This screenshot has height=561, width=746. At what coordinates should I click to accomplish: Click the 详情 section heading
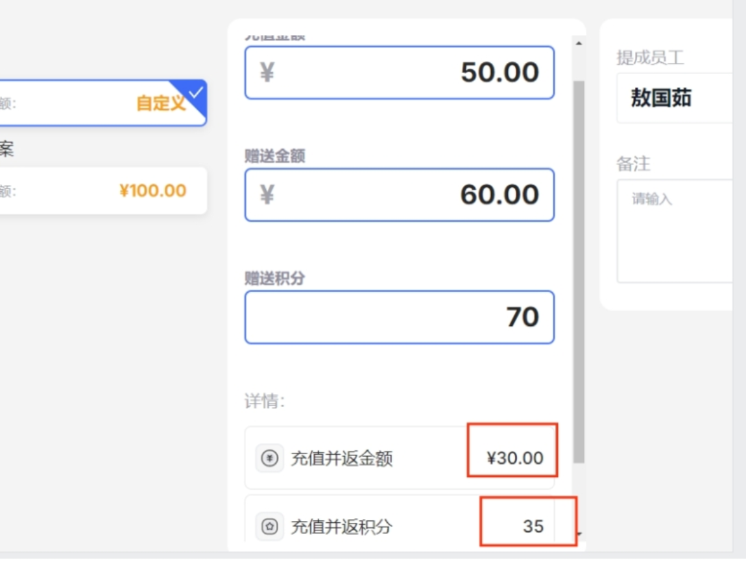point(264,402)
